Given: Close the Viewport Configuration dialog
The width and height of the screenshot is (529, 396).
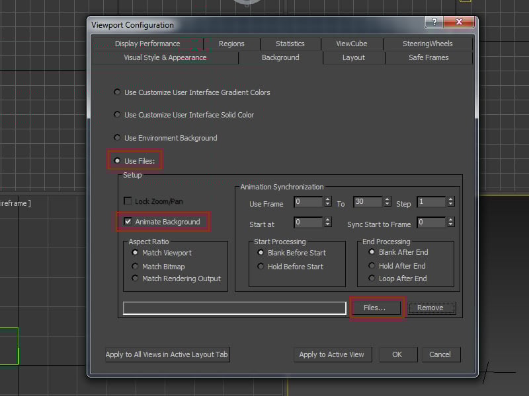Looking at the screenshot, I should [x=459, y=22].
